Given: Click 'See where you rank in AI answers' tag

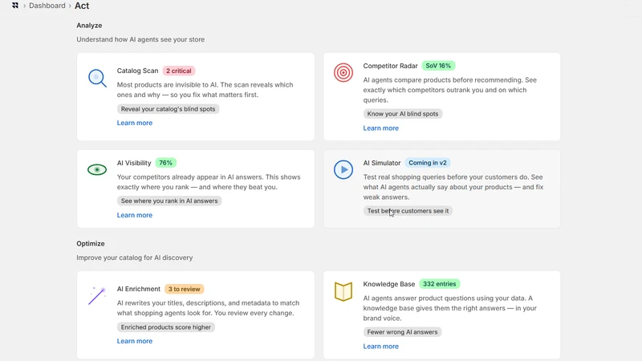Looking at the screenshot, I should pyautogui.click(x=169, y=201).
